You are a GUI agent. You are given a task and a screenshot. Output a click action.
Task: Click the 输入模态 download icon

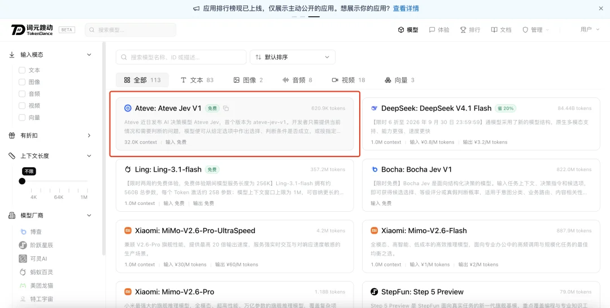click(x=12, y=55)
